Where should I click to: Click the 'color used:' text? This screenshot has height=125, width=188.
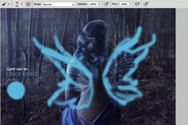click(x=22, y=74)
